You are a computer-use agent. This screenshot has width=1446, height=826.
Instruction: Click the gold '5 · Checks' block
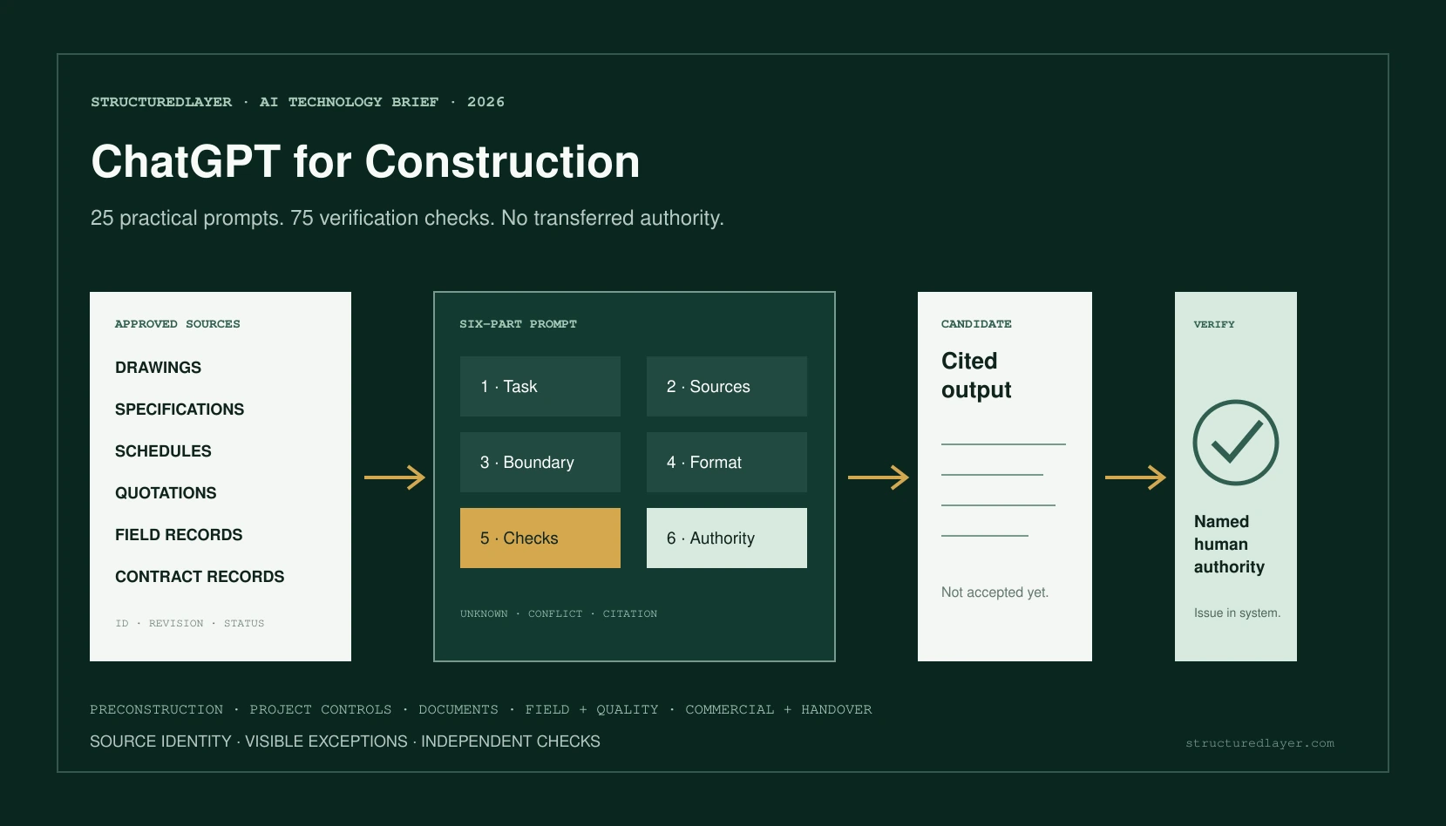[x=540, y=538]
